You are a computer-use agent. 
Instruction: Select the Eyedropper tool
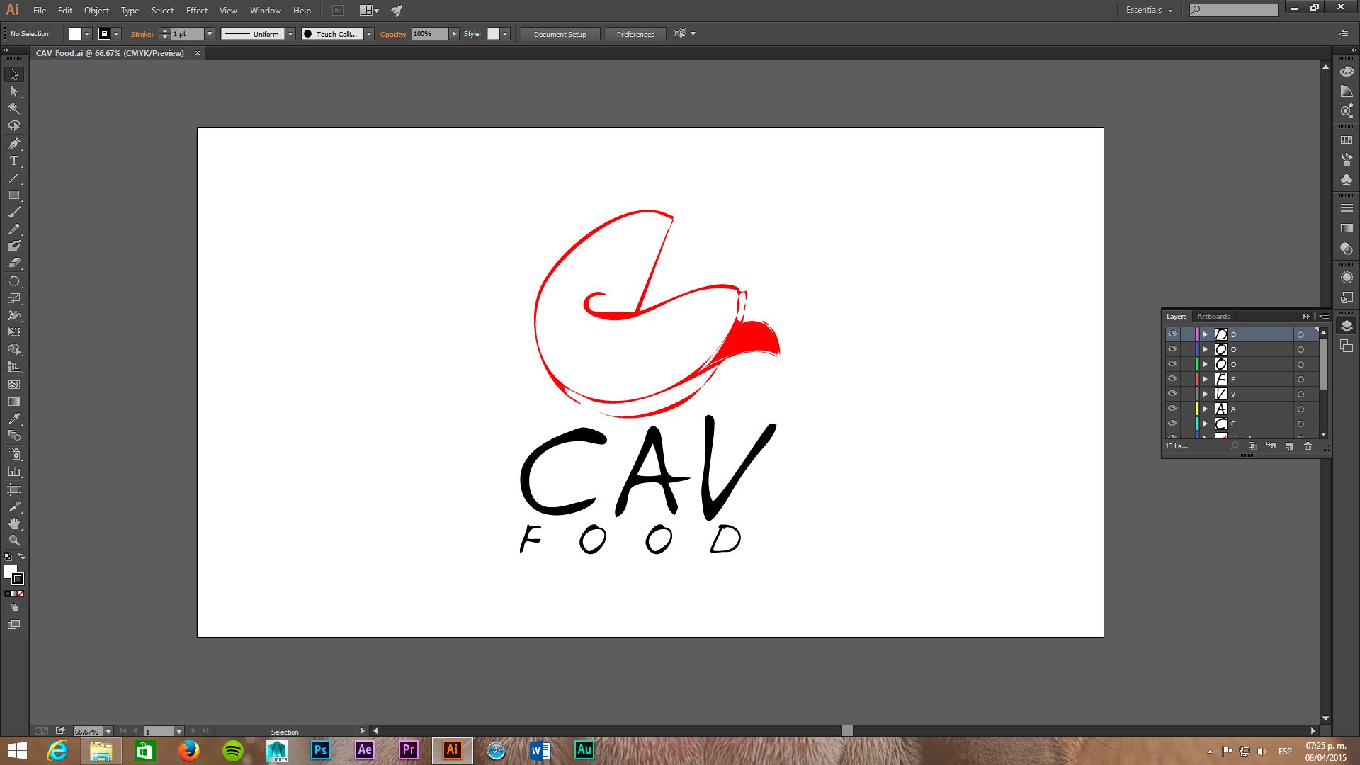(x=13, y=419)
